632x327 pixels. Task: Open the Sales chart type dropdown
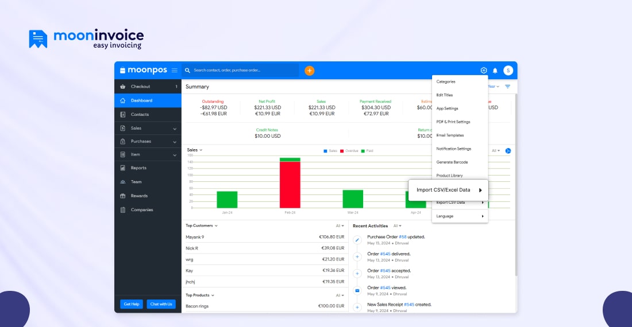pos(195,150)
